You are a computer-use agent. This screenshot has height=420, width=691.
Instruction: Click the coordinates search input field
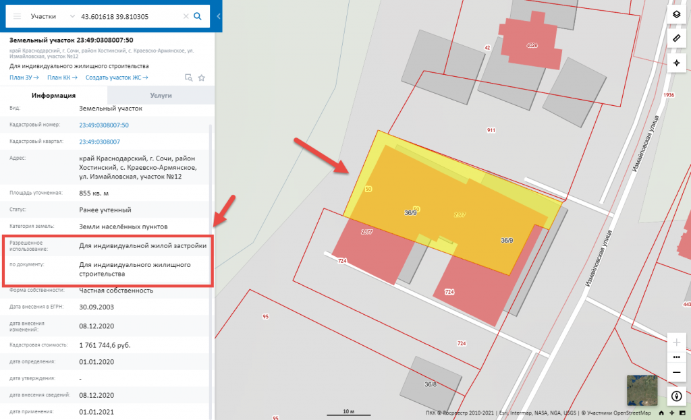click(x=128, y=16)
